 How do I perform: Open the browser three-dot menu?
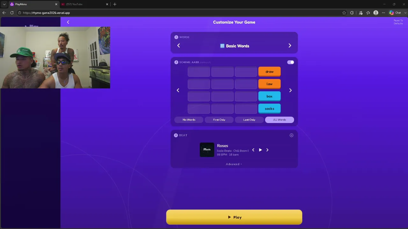pos(383,13)
